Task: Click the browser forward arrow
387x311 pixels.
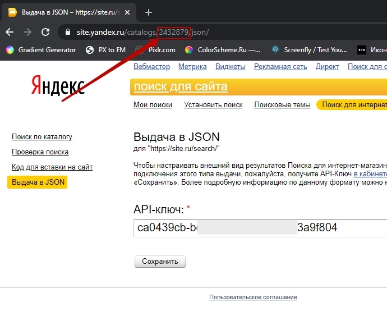Action: click(x=27, y=32)
